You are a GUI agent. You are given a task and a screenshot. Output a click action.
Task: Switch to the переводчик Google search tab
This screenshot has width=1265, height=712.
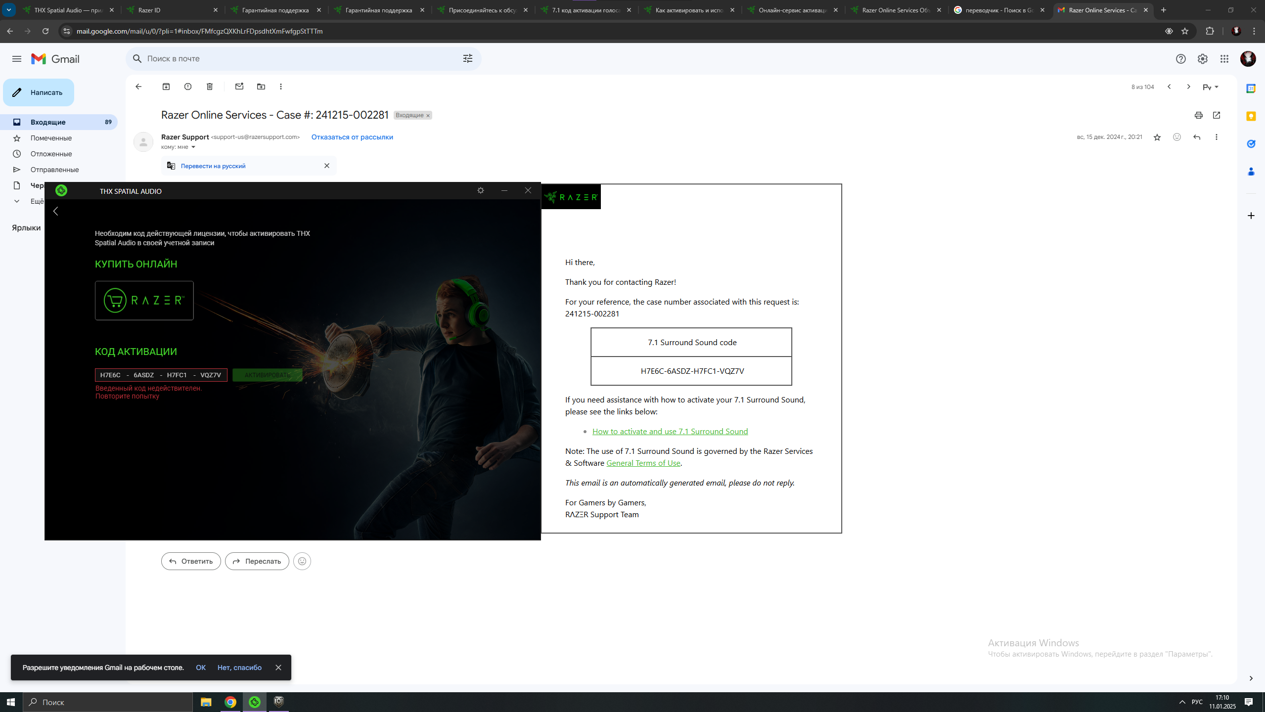click(1000, 10)
